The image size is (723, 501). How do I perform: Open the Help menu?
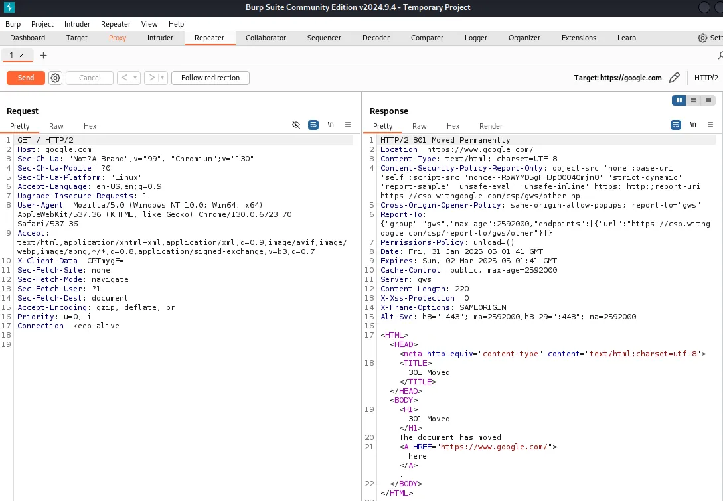point(176,24)
